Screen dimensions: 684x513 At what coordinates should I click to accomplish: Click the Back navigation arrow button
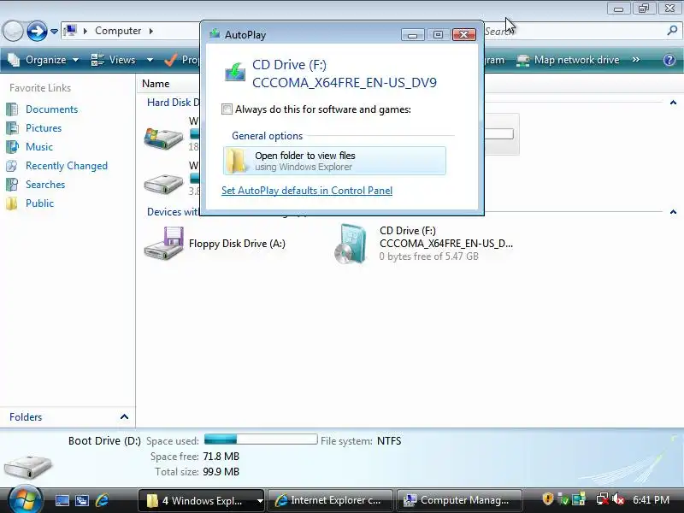[13, 31]
